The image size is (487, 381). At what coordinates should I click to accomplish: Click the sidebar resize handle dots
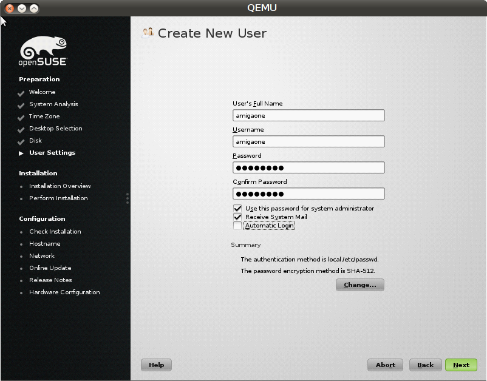click(x=128, y=198)
